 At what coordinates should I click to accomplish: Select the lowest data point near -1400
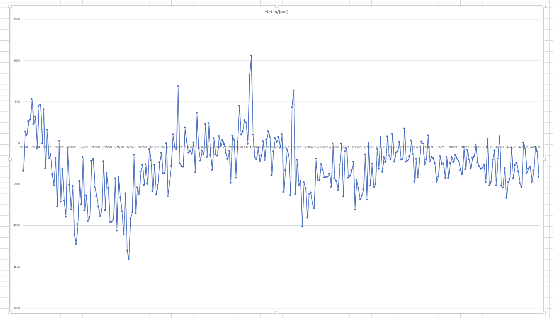tap(129, 259)
